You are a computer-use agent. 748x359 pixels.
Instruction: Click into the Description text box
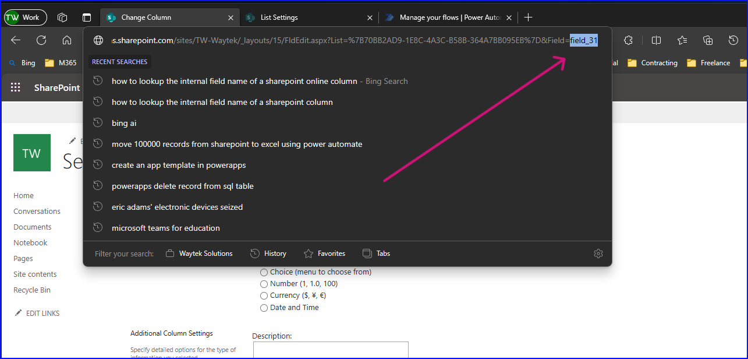(x=331, y=350)
